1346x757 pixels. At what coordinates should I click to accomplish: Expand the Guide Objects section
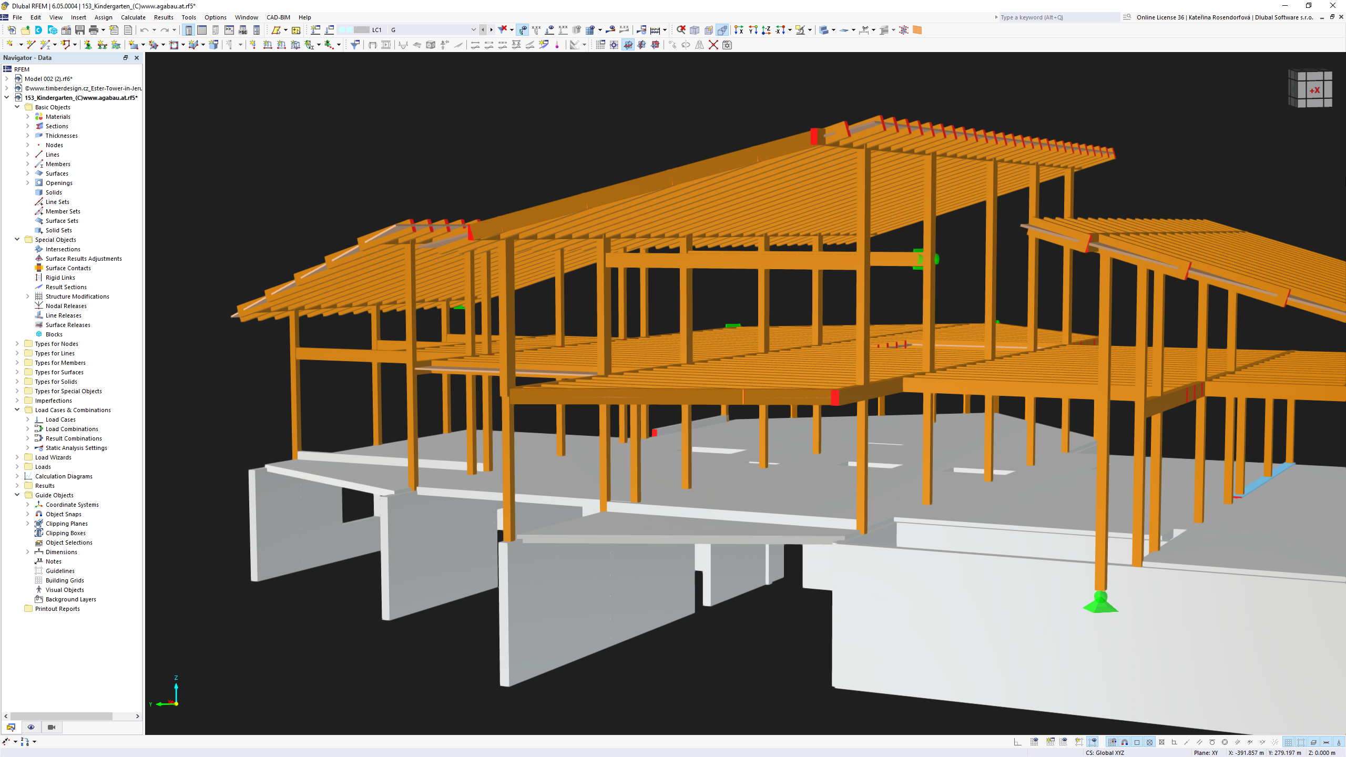[x=17, y=495]
